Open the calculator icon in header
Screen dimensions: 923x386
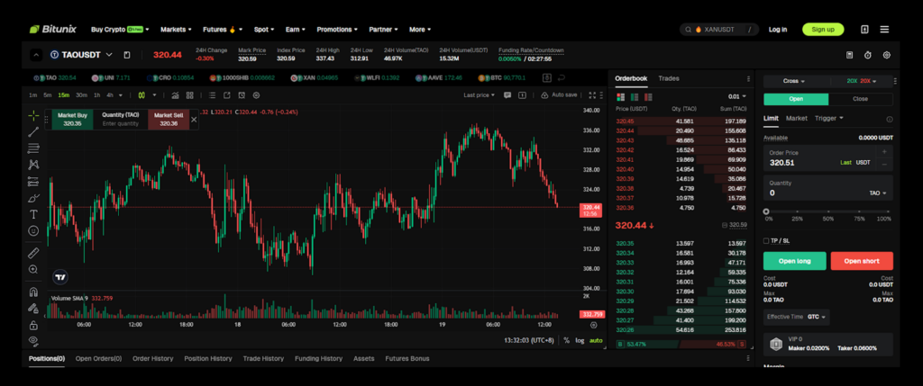point(849,55)
